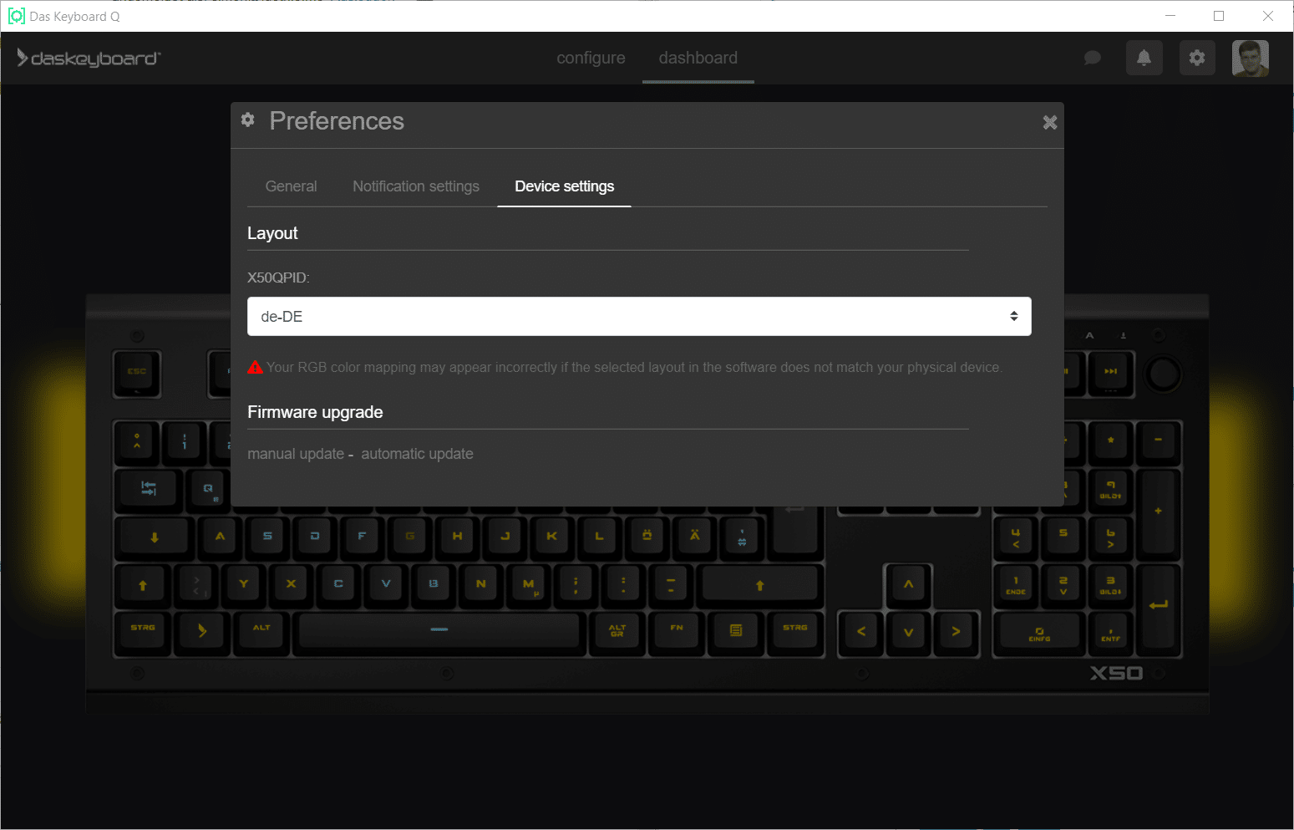Viewport: 1294px width, 830px height.
Task: Select the Device settings tab
Action: click(564, 186)
